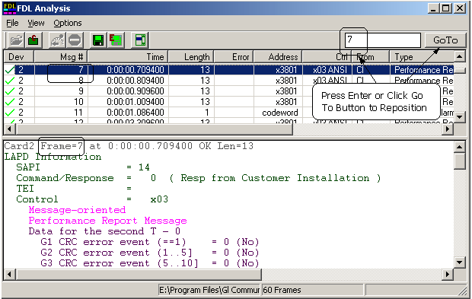The image size is (472, 299).
Task: Click G3 CRC error event line
Action: [x=150, y=263]
